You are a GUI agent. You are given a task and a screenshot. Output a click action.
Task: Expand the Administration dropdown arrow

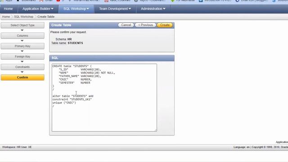tap(164, 9)
